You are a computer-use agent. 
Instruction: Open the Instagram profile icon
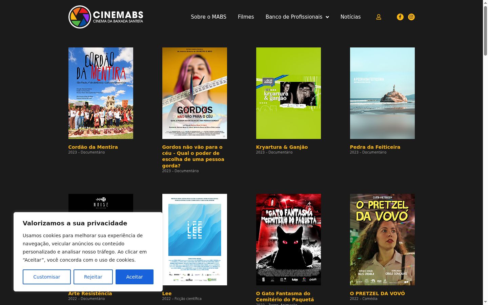411,17
